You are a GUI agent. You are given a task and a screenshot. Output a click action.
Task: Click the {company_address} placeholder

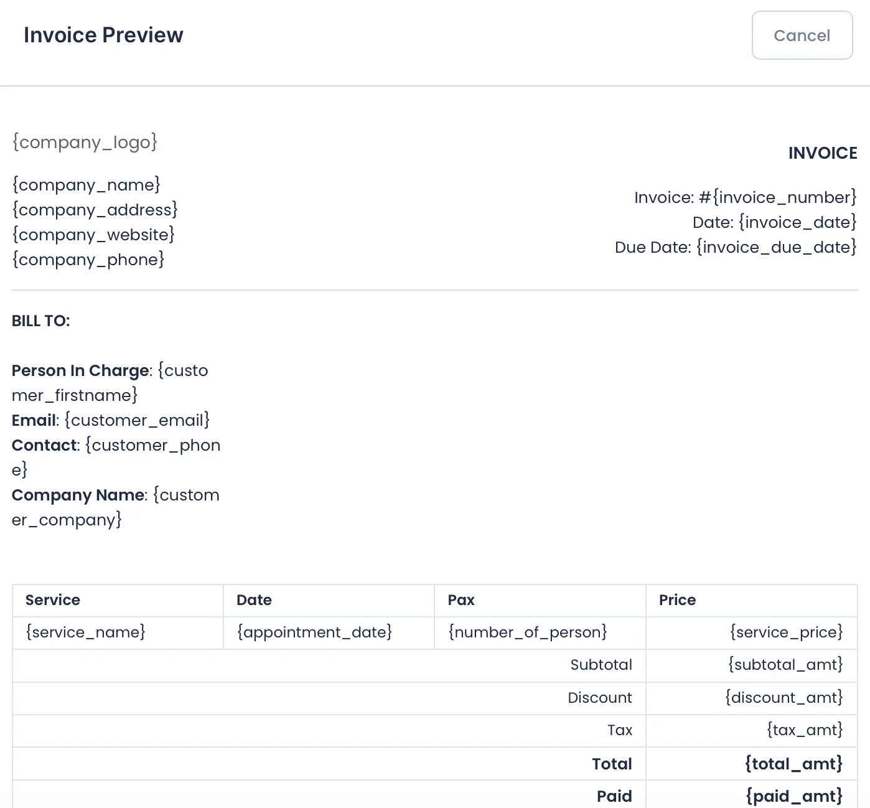tap(95, 210)
